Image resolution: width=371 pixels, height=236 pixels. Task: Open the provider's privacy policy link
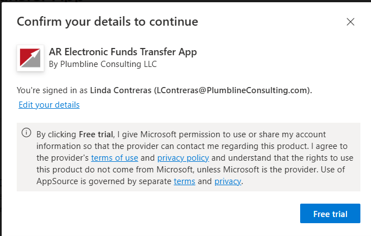tap(183, 158)
